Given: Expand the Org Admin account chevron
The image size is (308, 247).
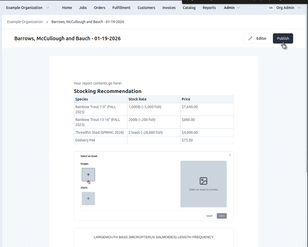Looking at the screenshot, I should tap(299, 8).
